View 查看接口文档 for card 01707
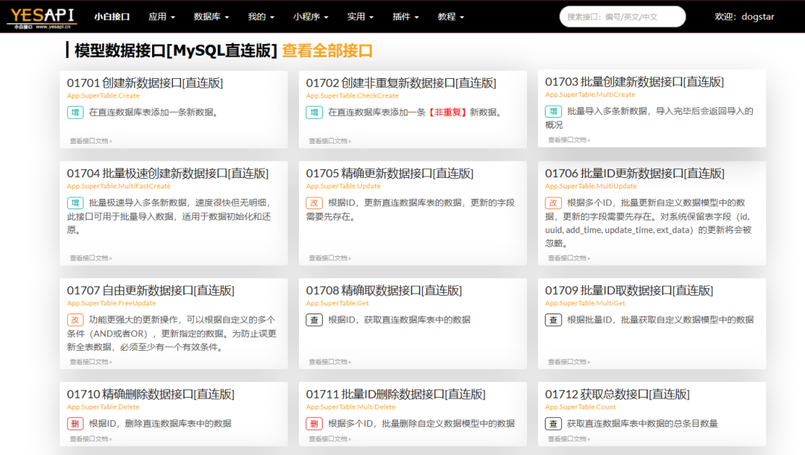This screenshot has height=455, width=805. point(90,362)
